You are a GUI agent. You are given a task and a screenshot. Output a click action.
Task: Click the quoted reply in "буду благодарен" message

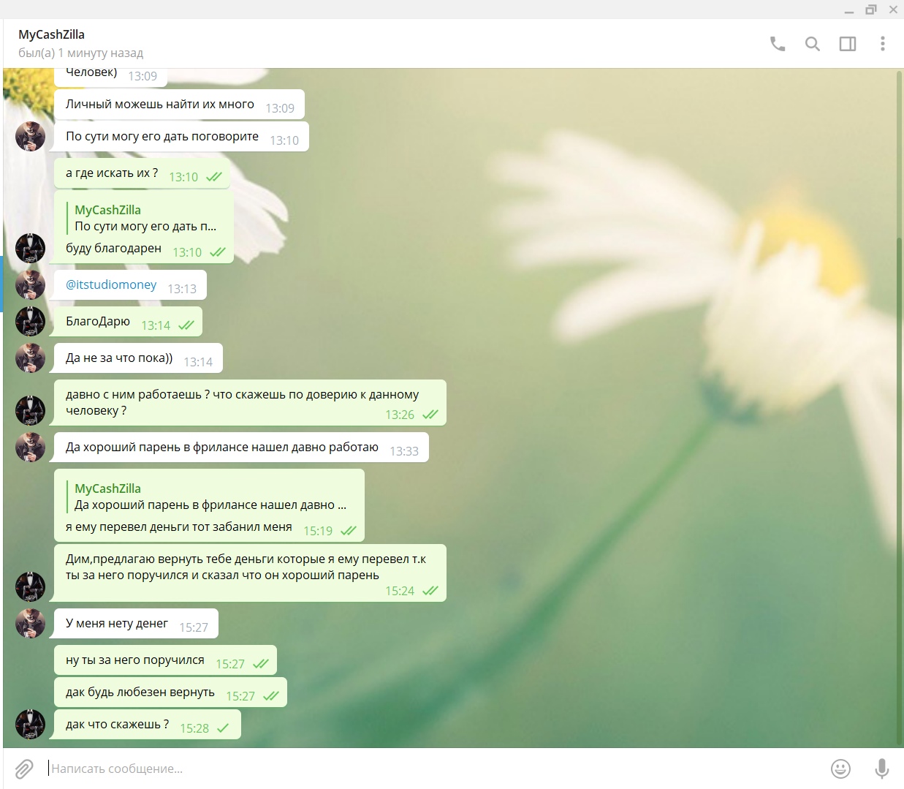tap(145, 218)
